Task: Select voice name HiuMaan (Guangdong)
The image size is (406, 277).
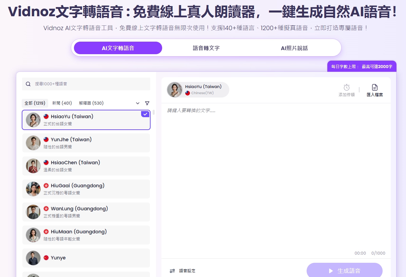Action: [79, 232]
